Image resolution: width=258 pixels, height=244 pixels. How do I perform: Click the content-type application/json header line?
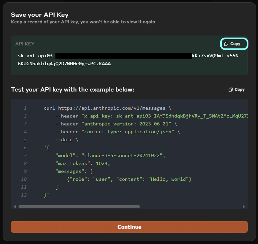coord(118,132)
